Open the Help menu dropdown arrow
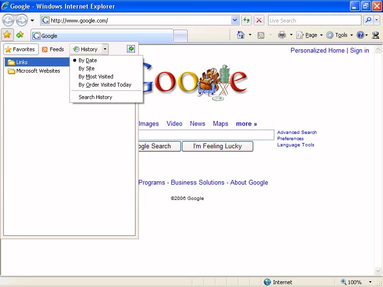The image size is (383, 287). (x=366, y=35)
